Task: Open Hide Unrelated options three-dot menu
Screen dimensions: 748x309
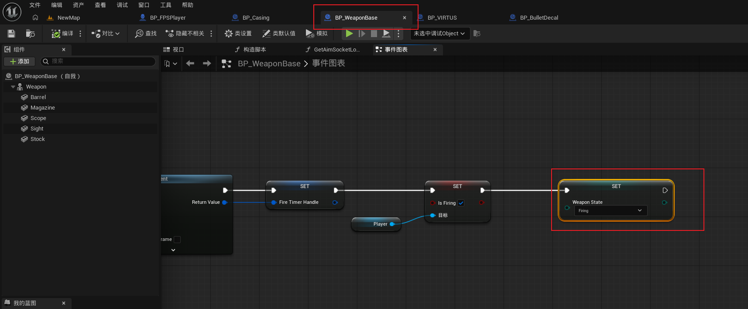Action: click(x=211, y=34)
